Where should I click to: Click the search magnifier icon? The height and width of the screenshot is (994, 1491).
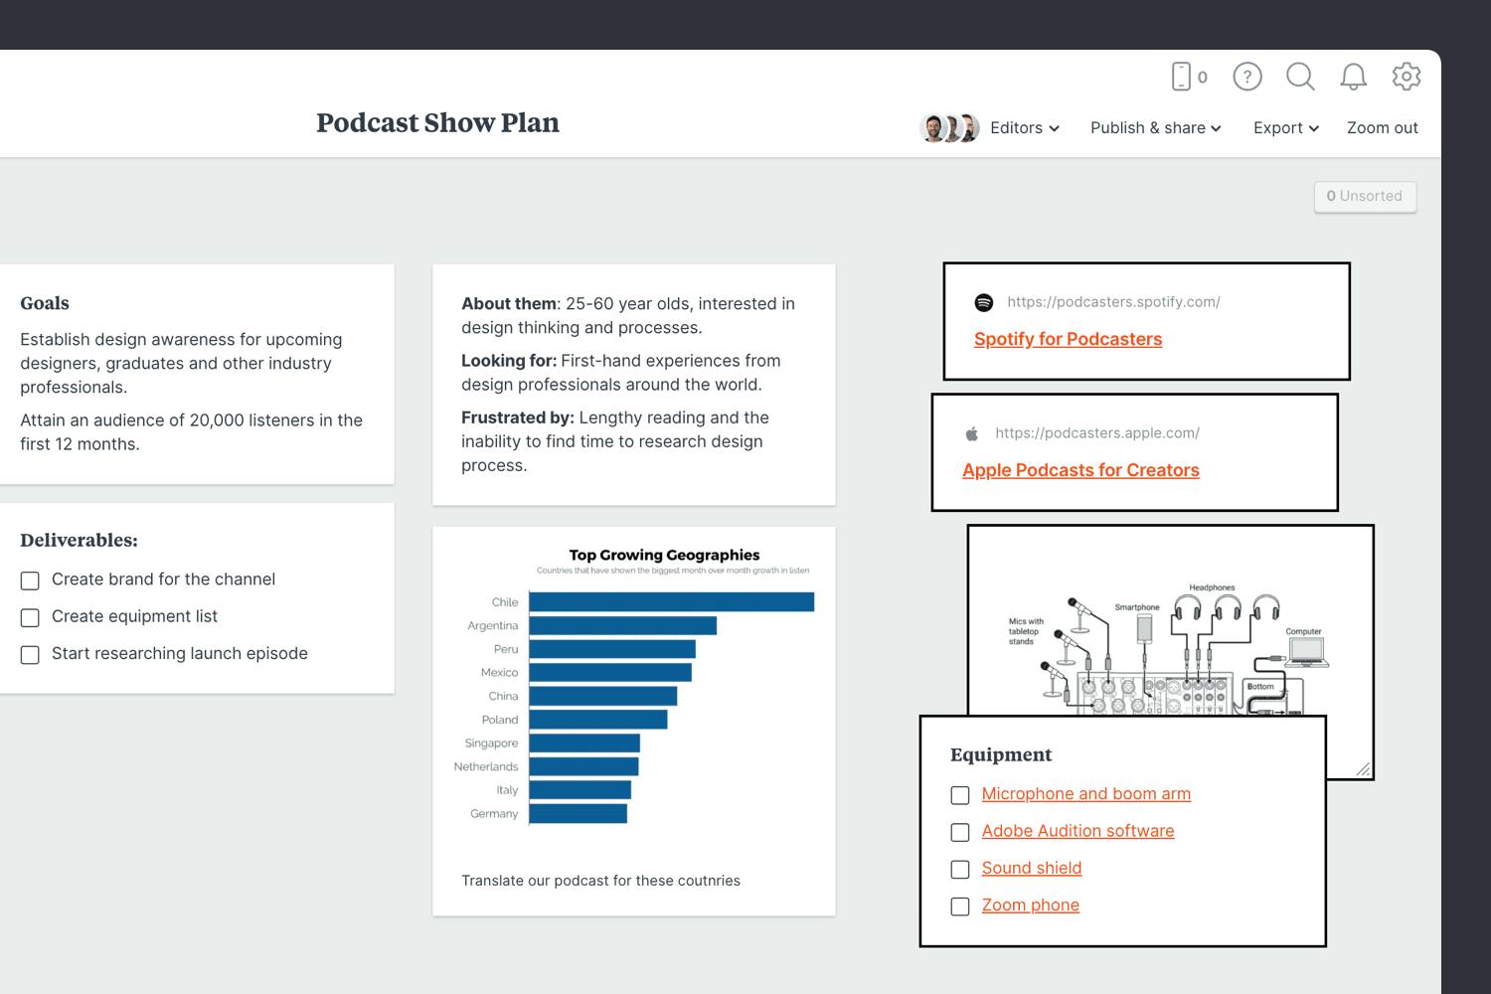1300,77
